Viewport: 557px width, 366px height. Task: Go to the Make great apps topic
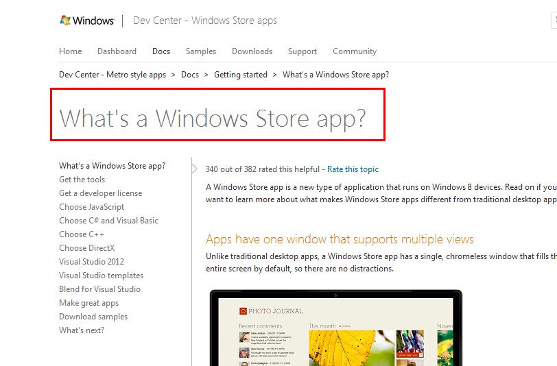[88, 303]
